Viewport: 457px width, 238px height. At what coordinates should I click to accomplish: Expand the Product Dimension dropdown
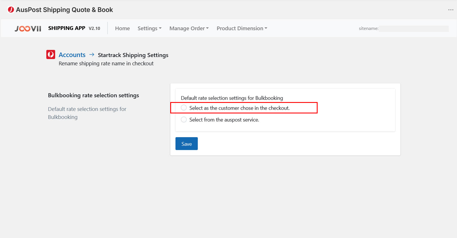point(242,29)
